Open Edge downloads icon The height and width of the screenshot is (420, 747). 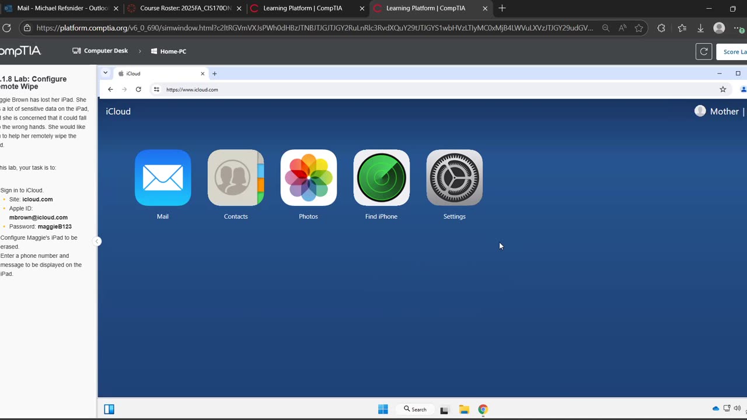coord(700,28)
